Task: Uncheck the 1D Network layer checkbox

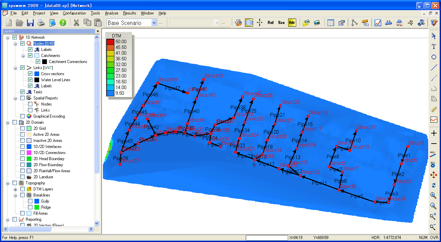Action: (15, 37)
